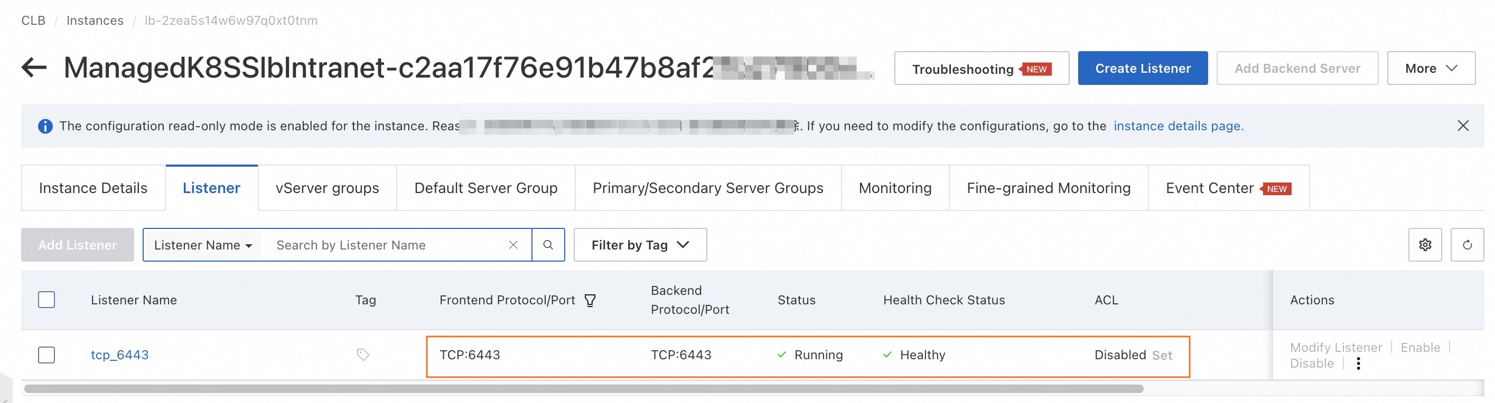1495x403 pixels.
Task: Open the column settings gear icon
Action: point(1425,245)
